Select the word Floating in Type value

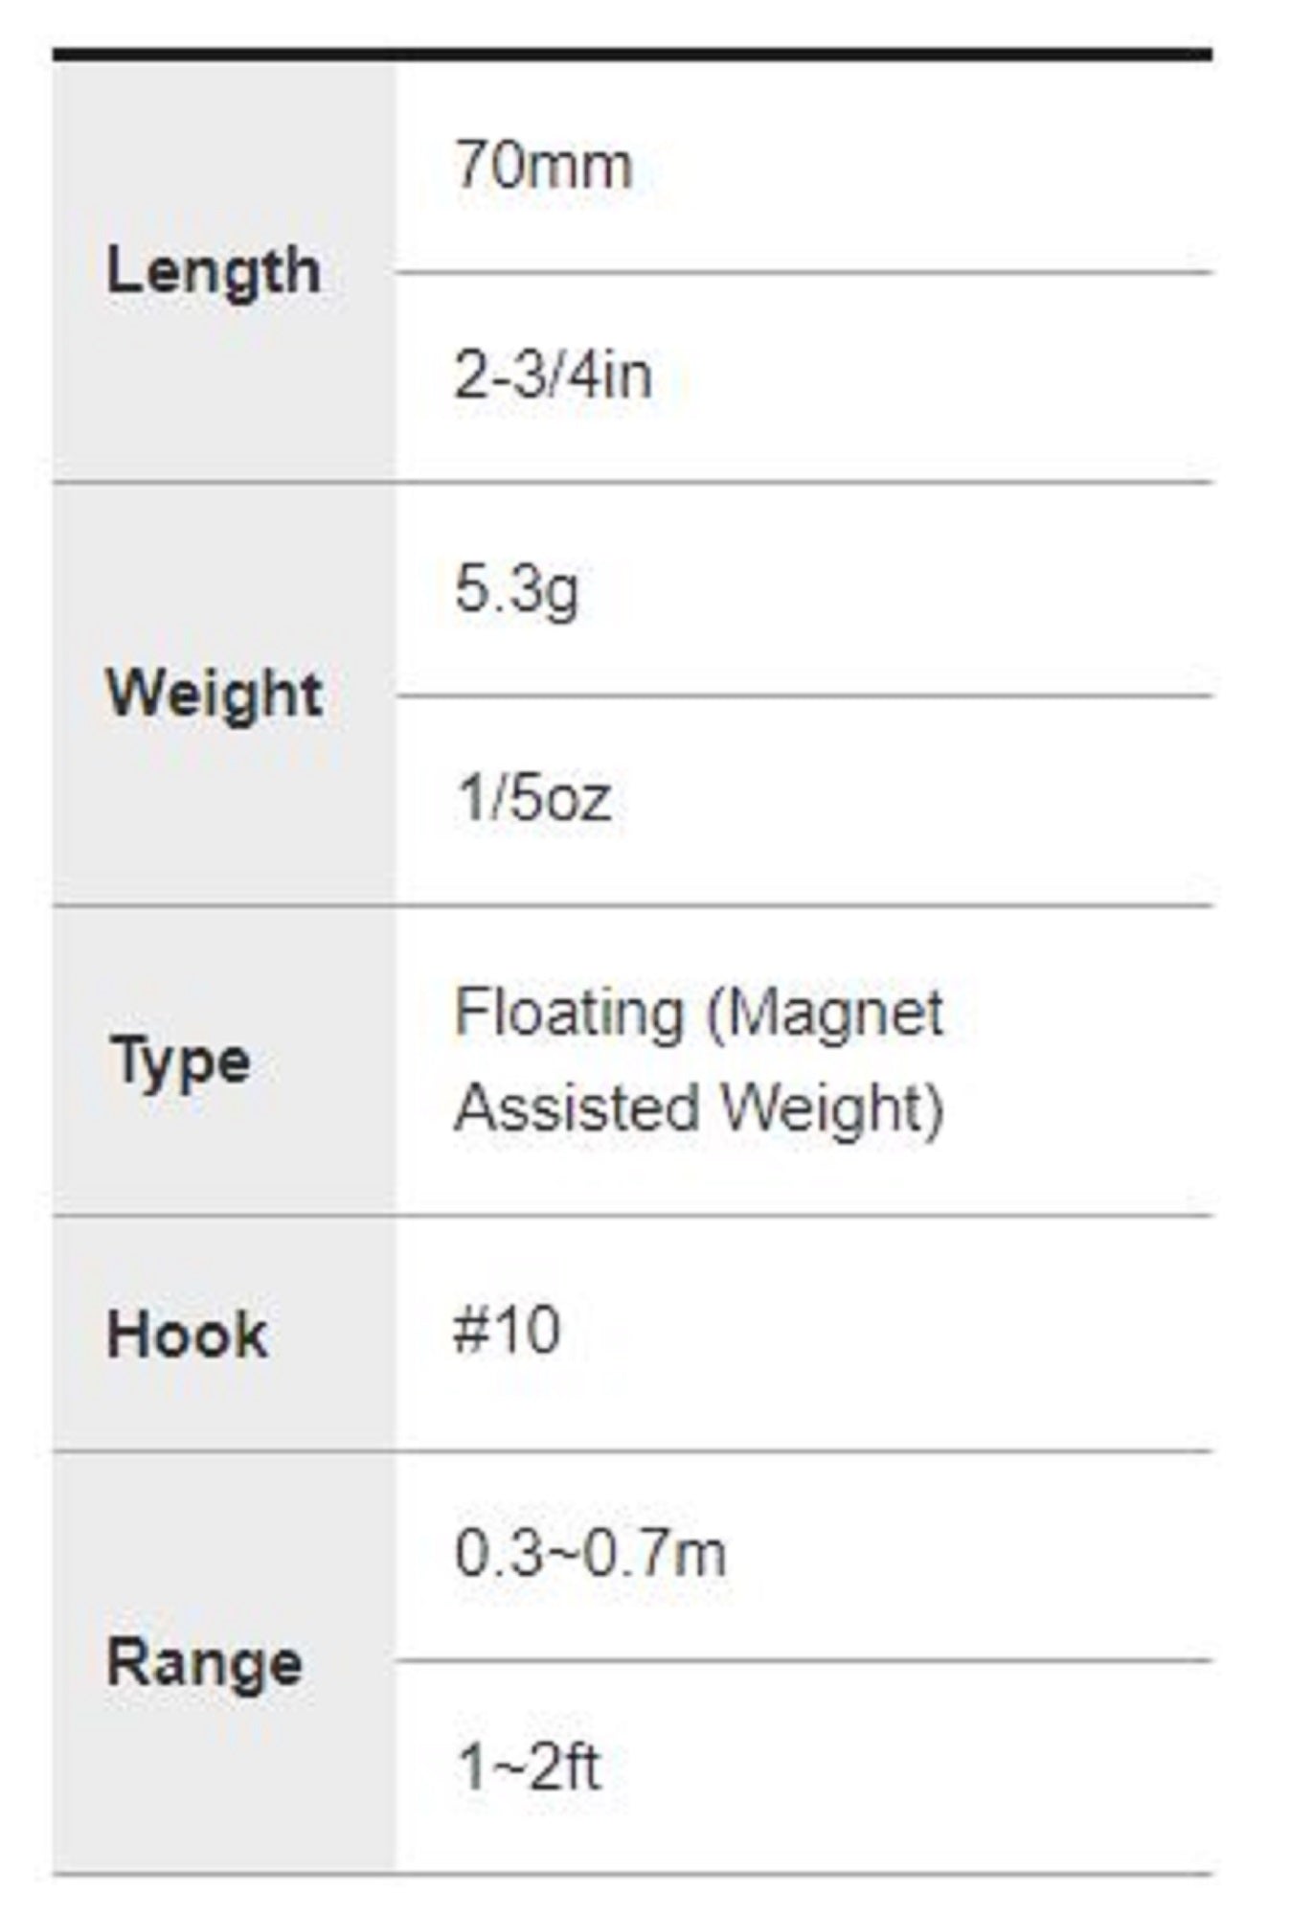pyautogui.click(x=570, y=1013)
